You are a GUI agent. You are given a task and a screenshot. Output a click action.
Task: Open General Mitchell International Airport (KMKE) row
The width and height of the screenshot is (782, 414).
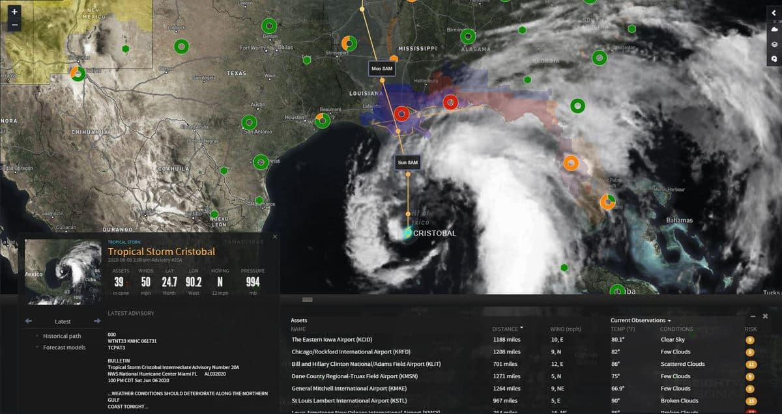click(x=525, y=389)
